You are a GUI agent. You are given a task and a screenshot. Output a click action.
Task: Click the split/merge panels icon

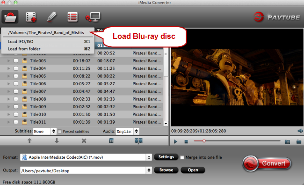138,141
